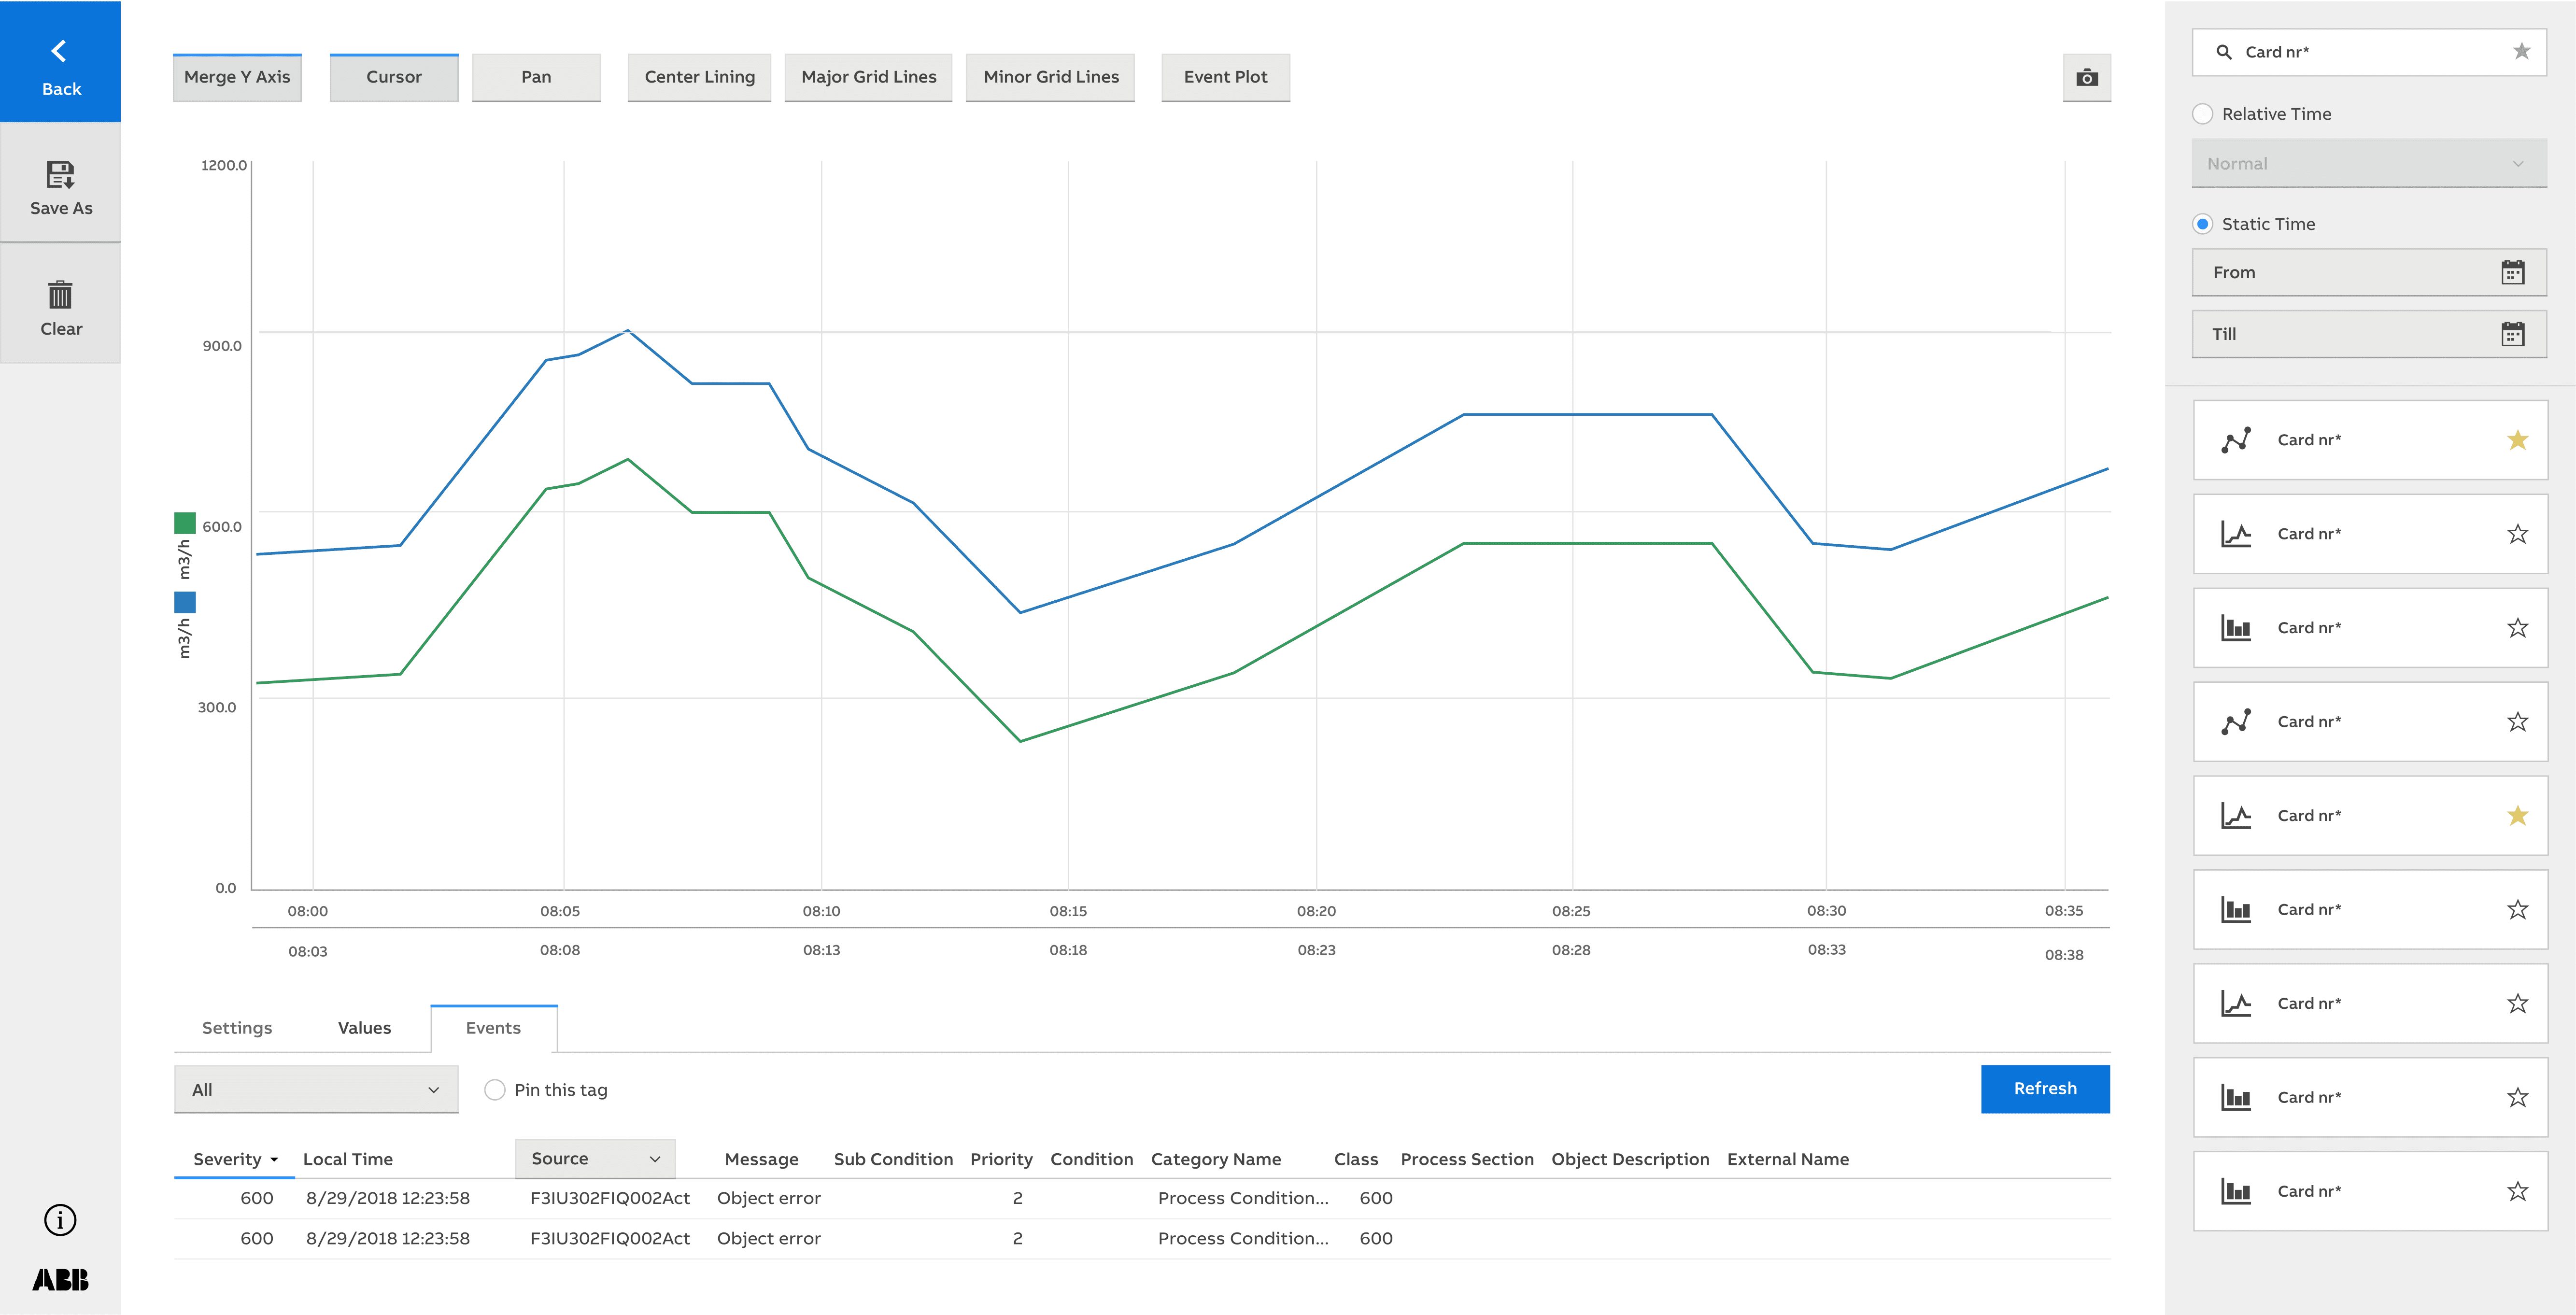This screenshot has height=1315, width=2576.
Task: Click the Save As disk icon
Action: click(60, 175)
